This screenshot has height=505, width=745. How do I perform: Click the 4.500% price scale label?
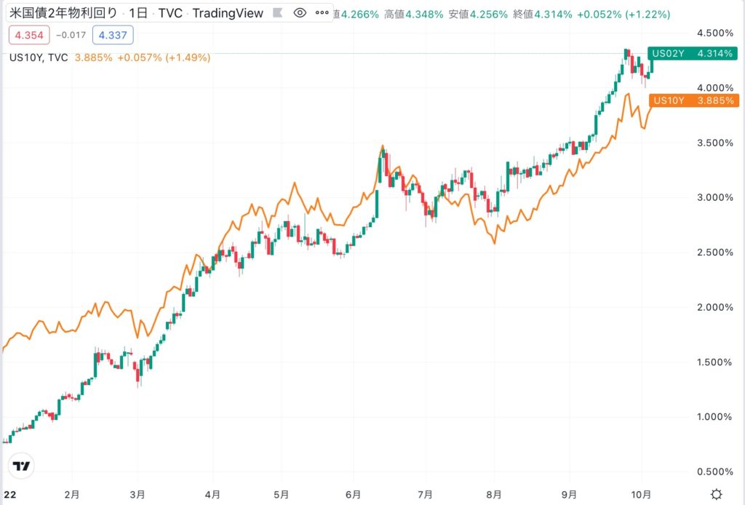713,33
